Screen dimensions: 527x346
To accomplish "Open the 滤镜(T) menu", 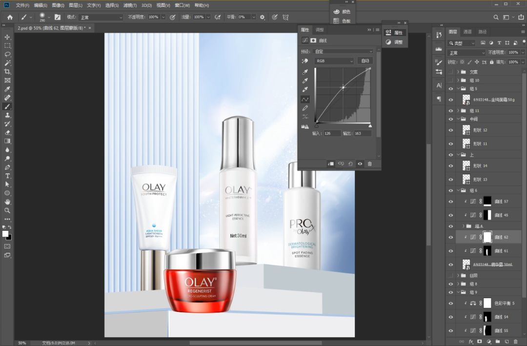I will point(130,5).
